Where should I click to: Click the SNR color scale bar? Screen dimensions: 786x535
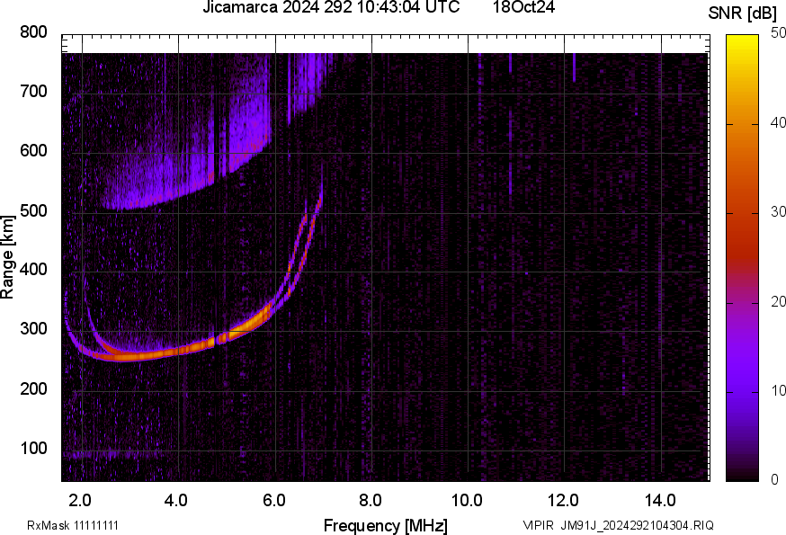click(x=742, y=258)
